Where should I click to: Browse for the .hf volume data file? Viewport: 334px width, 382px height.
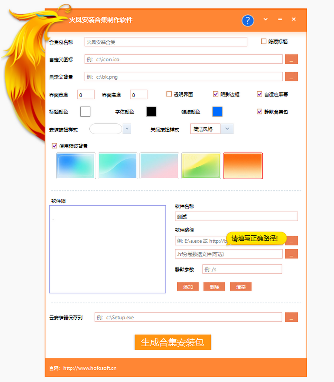pos(291,254)
